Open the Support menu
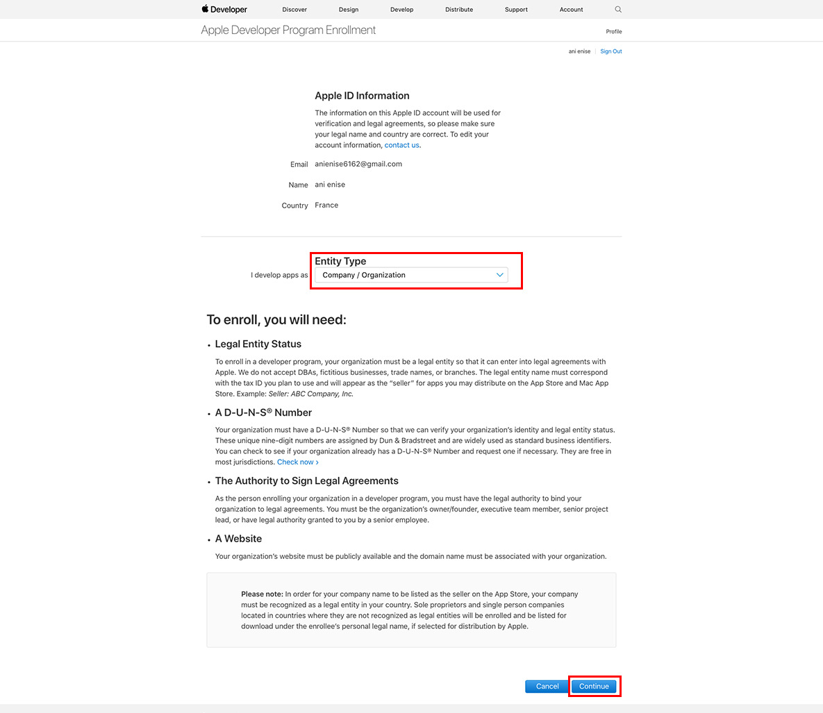The height and width of the screenshot is (713, 823). click(517, 10)
